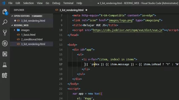Click line number 13 in gutter

[61, 45]
